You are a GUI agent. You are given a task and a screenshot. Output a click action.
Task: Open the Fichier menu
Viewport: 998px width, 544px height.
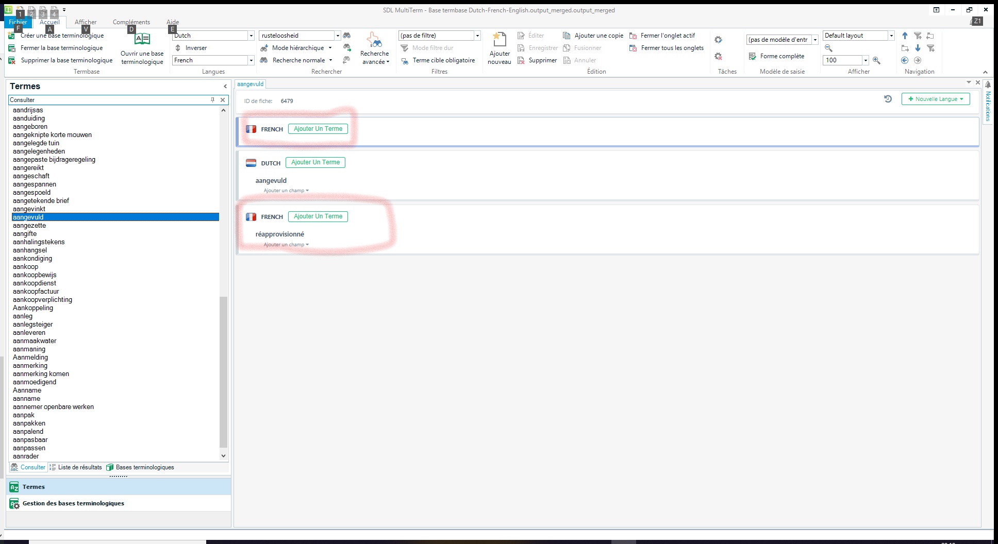(x=18, y=22)
